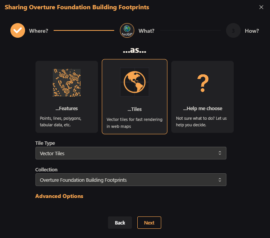Click the orange globe Tiles icon
The image size is (270, 238).
click(135, 82)
